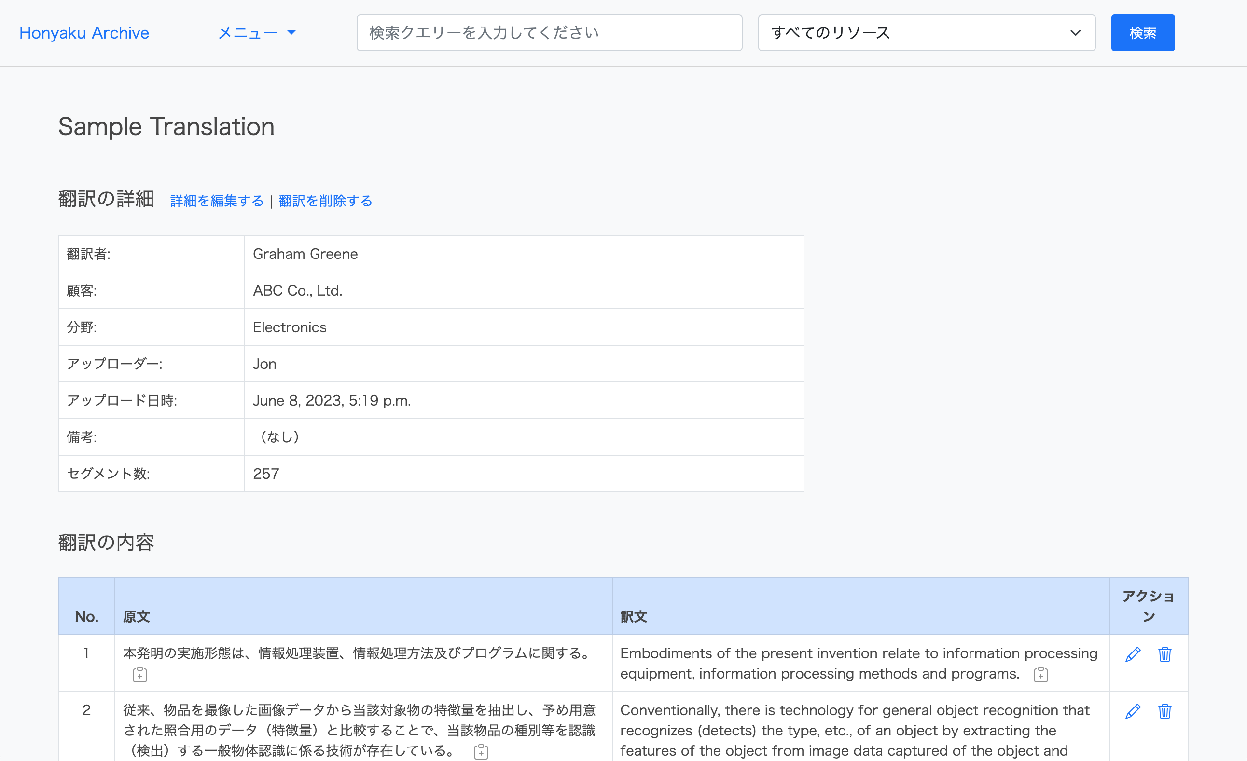Open the メニュー dropdown menu
The width and height of the screenshot is (1247, 761).
[x=256, y=33]
